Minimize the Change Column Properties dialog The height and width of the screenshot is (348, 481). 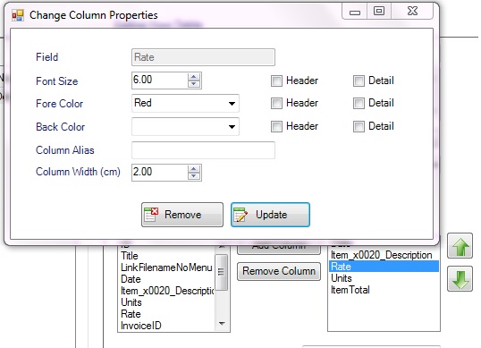[x=355, y=12]
